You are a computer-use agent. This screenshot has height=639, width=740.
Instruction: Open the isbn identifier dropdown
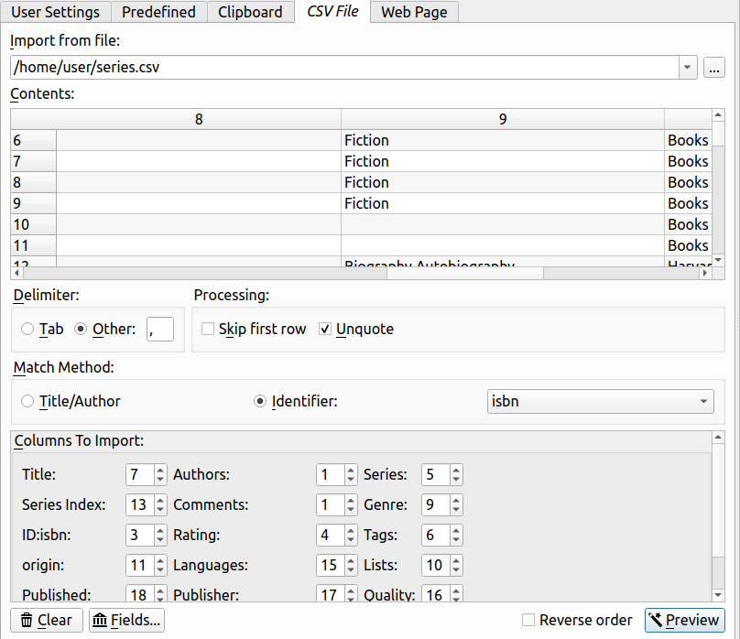click(x=599, y=401)
